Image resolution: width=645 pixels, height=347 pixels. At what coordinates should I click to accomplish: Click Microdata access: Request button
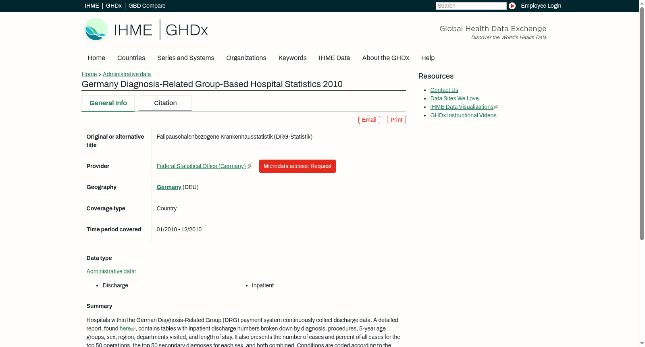tap(298, 166)
